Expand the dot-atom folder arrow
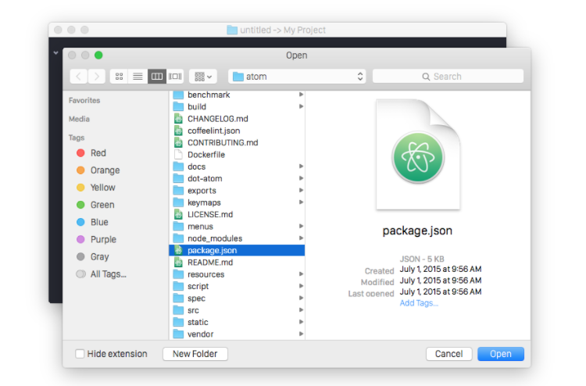 [301, 179]
